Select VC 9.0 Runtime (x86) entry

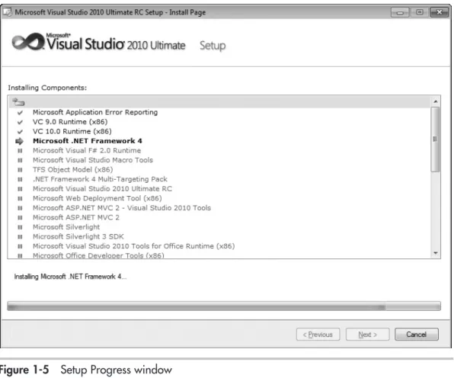click(x=70, y=122)
